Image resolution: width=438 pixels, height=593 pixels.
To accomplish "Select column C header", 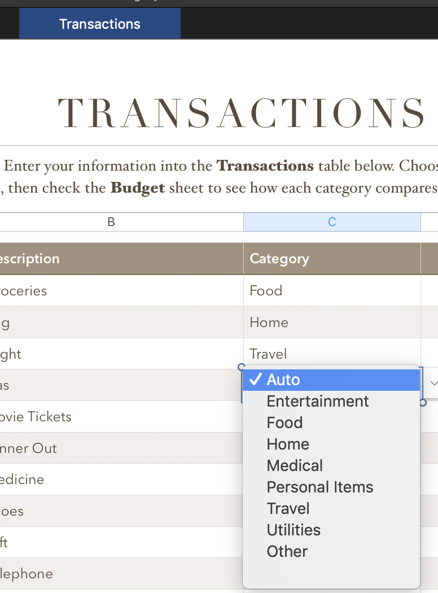I will coord(332,222).
